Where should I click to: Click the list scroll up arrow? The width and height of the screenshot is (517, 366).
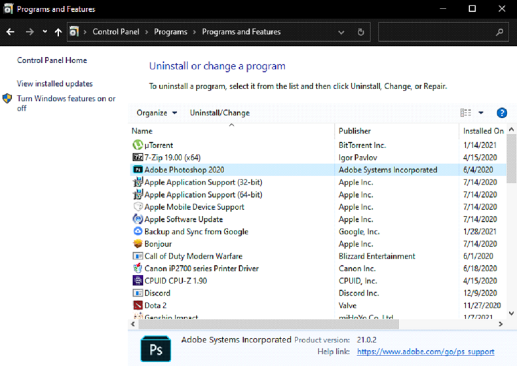tap(511, 130)
